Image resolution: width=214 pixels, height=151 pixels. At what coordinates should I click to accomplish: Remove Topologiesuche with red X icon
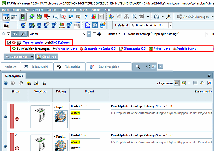pyautogui.click(x=14, y=43)
